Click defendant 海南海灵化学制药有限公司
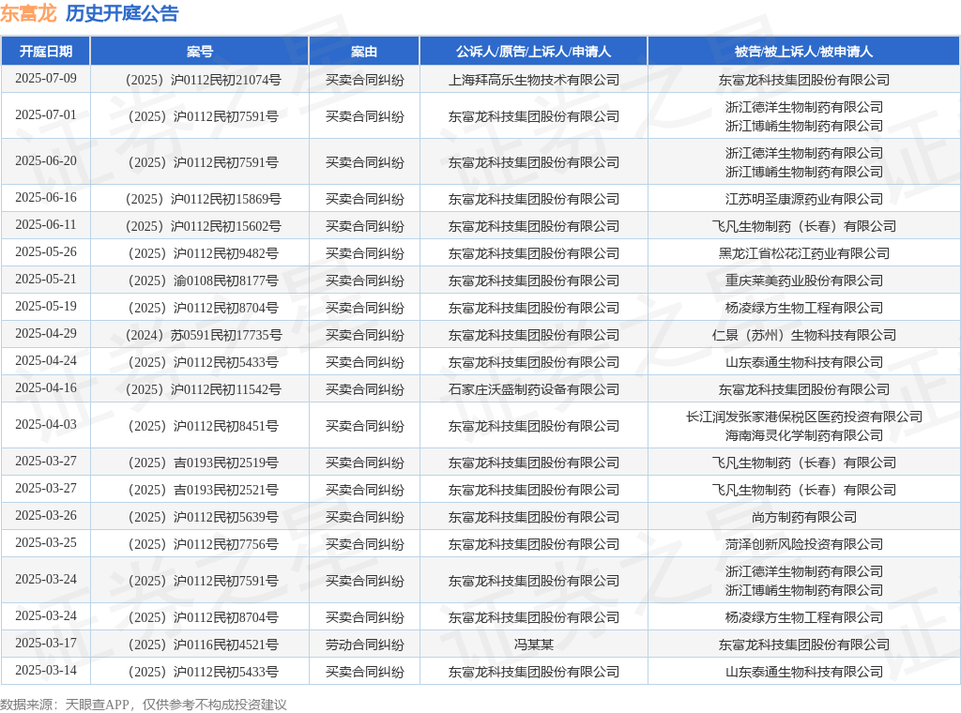 pyautogui.click(x=804, y=435)
